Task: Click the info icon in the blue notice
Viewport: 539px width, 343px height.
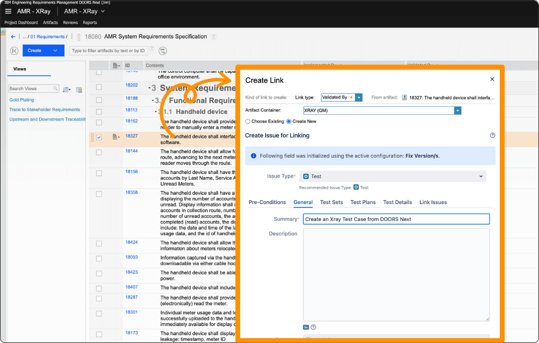Action: tap(253, 156)
